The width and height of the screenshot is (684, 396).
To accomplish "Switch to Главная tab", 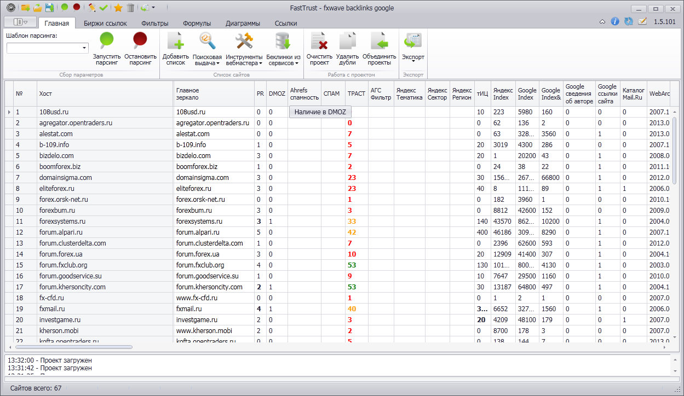I will (x=56, y=24).
